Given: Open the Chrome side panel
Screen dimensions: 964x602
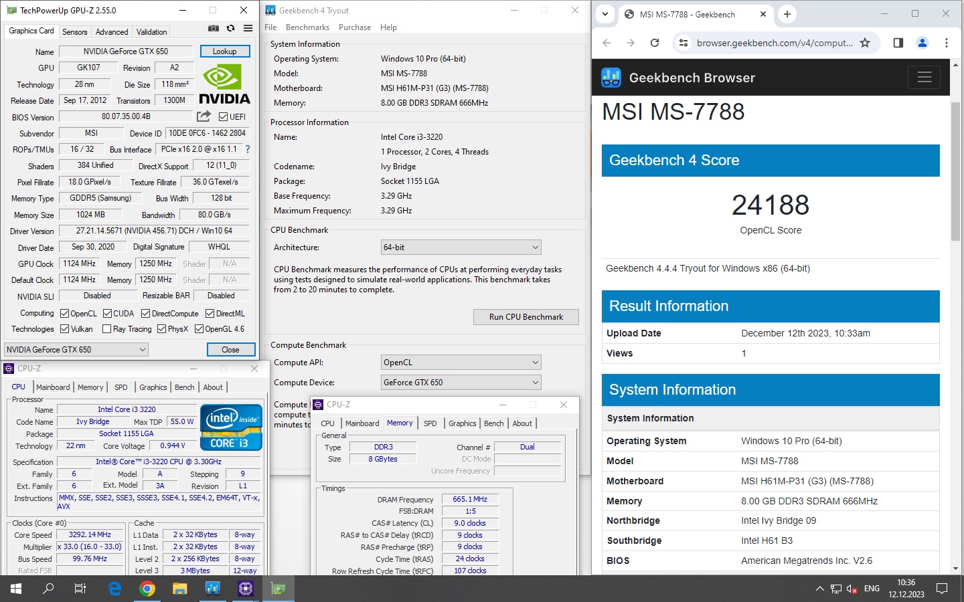Looking at the screenshot, I should [898, 43].
